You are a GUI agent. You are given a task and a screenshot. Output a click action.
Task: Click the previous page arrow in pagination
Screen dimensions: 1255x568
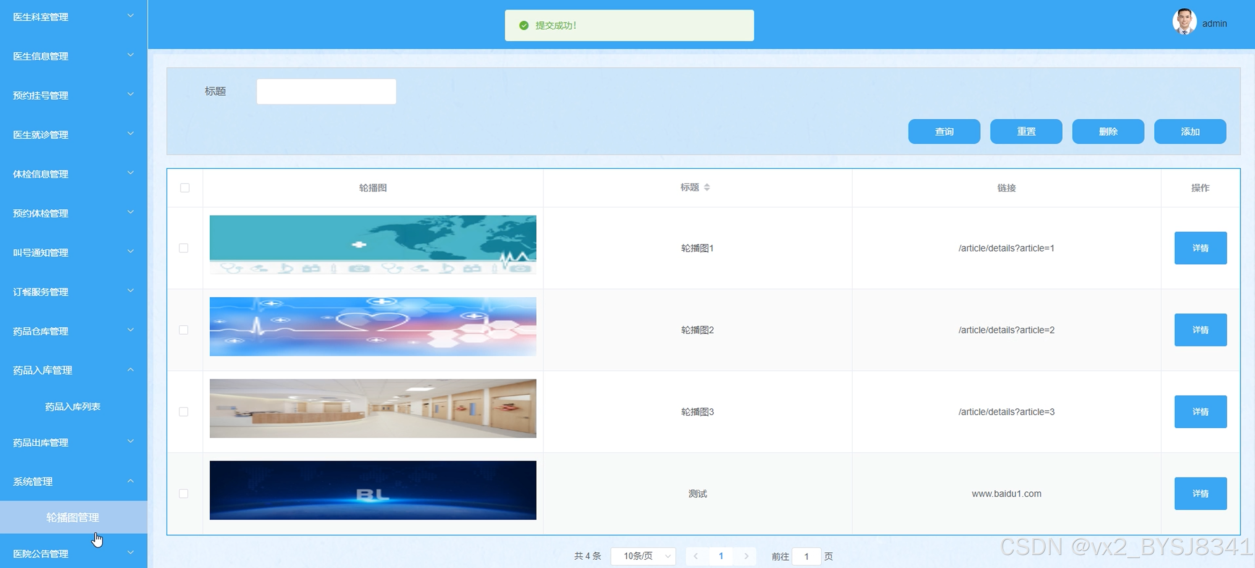pyautogui.click(x=696, y=556)
